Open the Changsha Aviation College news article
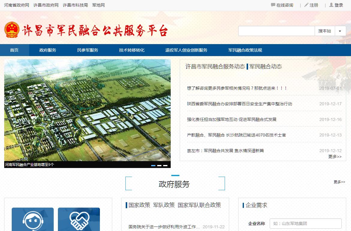 tap(236, 135)
